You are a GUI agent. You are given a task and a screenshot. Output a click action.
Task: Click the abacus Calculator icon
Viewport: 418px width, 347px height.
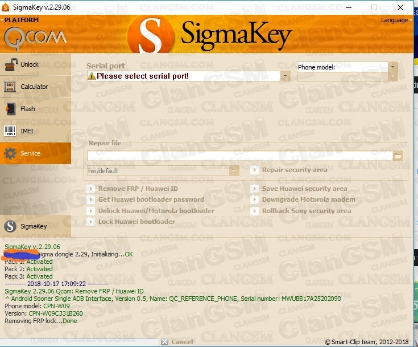[10, 87]
